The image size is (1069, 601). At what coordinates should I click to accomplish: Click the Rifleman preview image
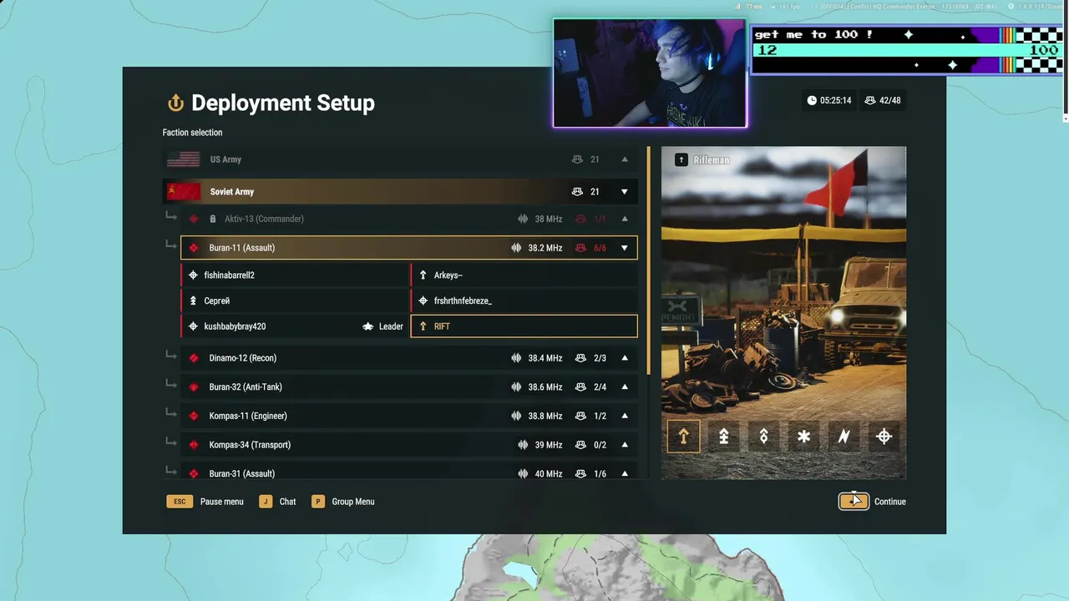click(783, 313)
